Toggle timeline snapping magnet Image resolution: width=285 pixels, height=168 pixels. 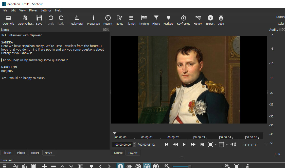[120, 166]
